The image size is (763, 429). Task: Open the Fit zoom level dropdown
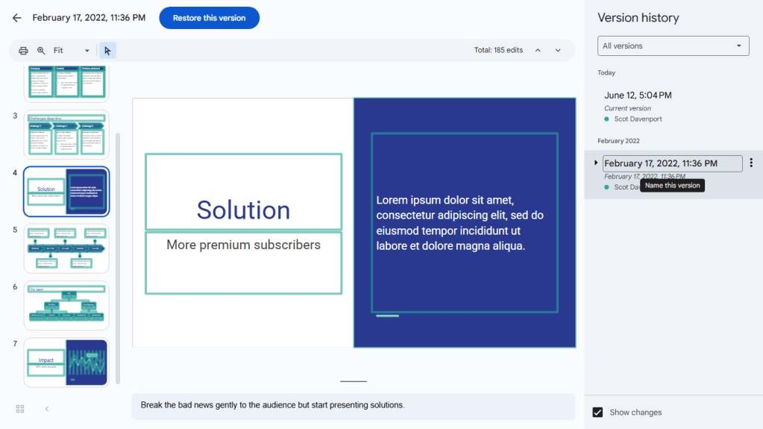[x=72, y=51]
